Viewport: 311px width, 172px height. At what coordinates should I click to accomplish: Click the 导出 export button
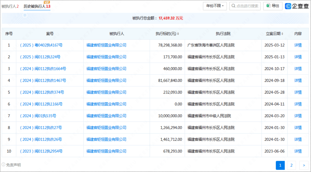coord(272,6)
